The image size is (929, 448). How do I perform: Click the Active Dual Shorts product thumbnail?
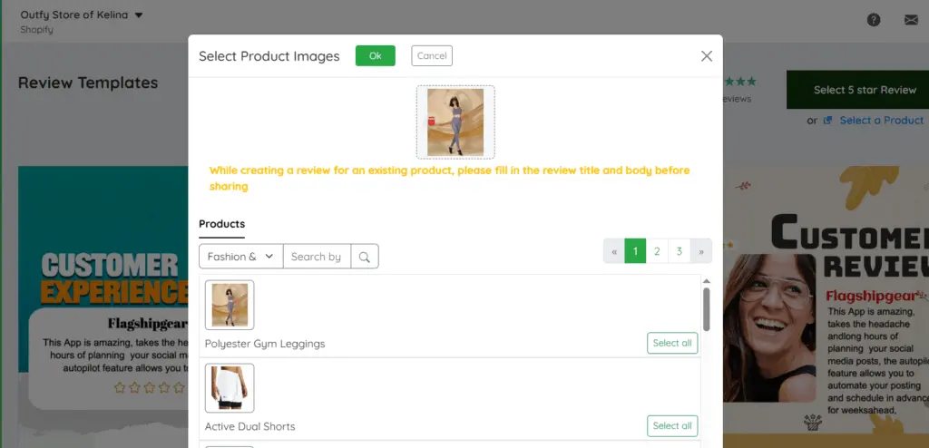[230, 388]
